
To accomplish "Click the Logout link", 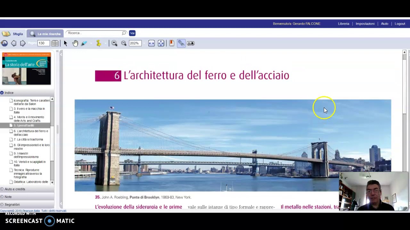I will click(x=400, y=24).
